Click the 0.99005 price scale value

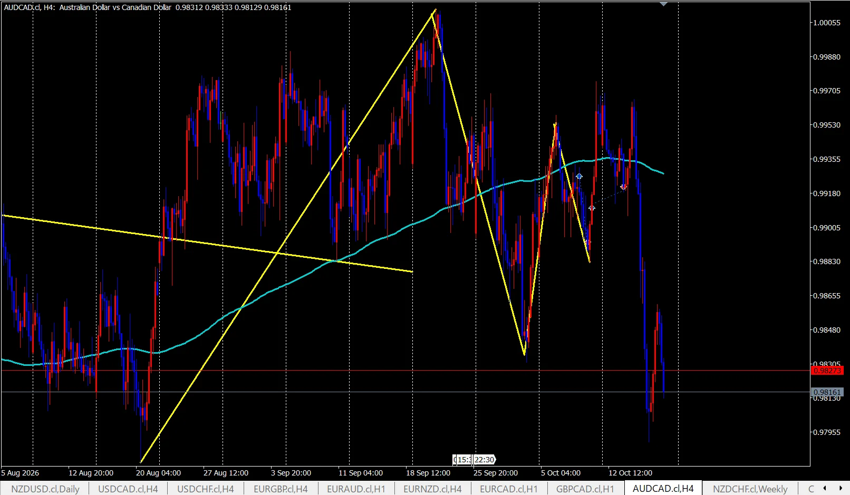pos(826,228)
